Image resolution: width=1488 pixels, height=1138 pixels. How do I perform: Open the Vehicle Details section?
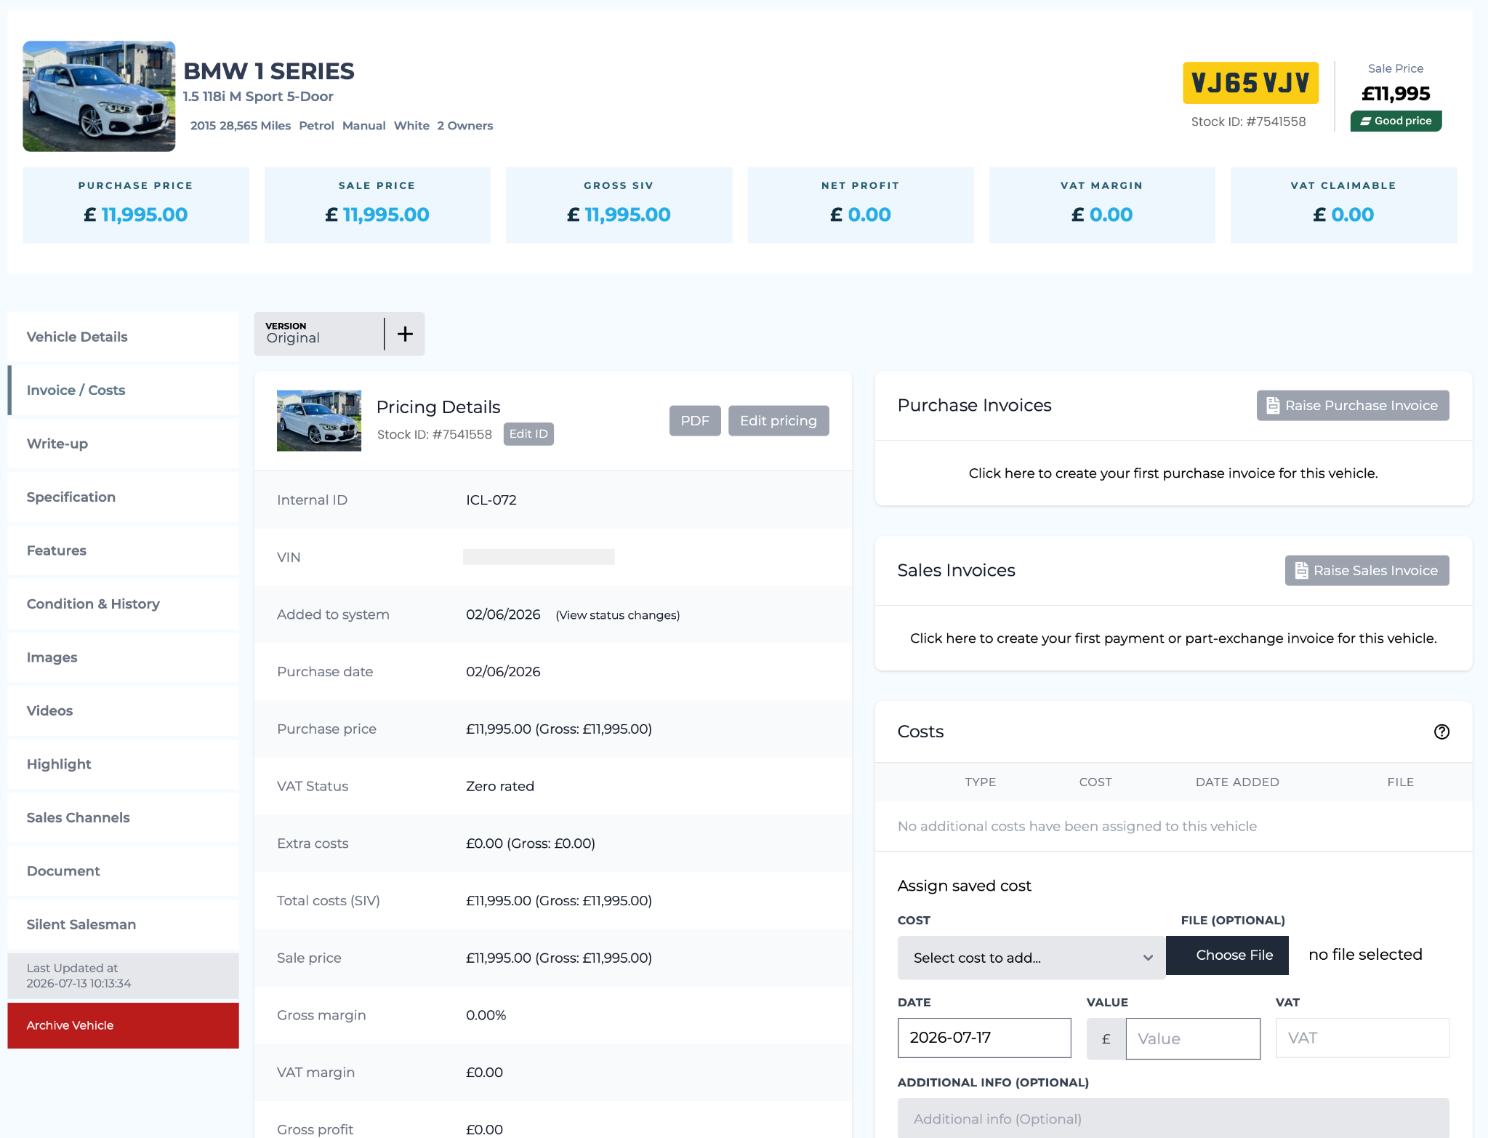pyautogui.click(x=123, y=337)
